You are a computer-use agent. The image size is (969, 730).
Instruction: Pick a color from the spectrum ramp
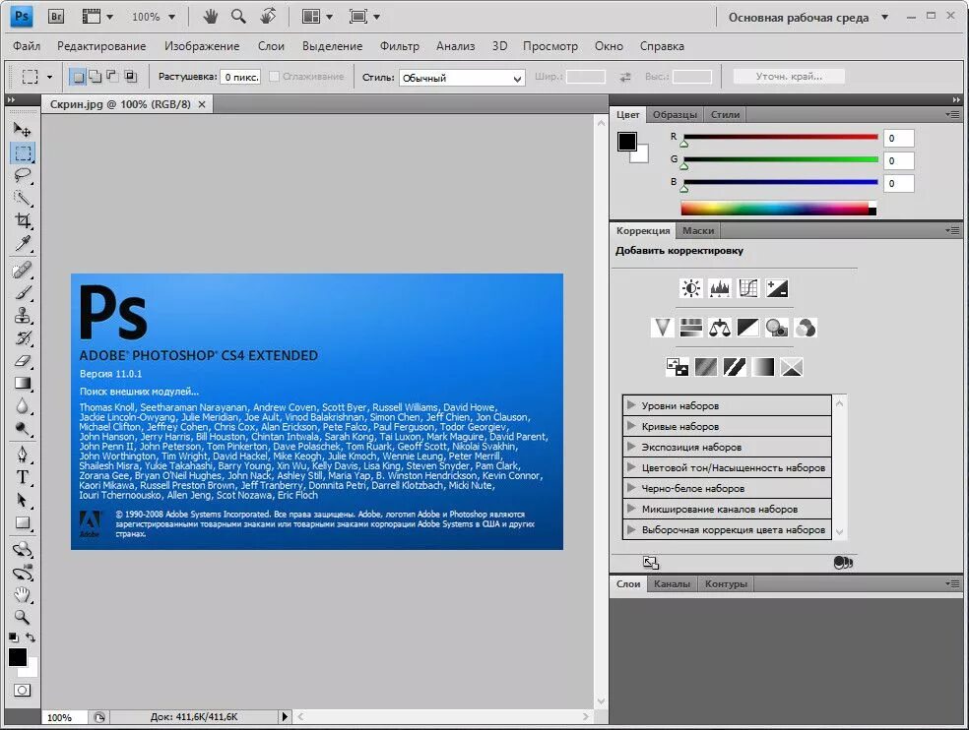pos(779,209)
